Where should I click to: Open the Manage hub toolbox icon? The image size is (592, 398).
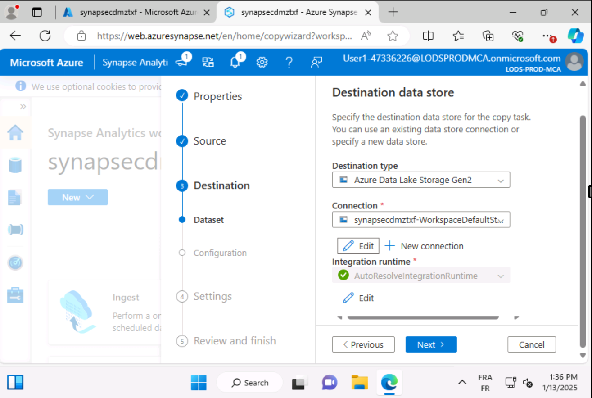[x=15, y=295]
